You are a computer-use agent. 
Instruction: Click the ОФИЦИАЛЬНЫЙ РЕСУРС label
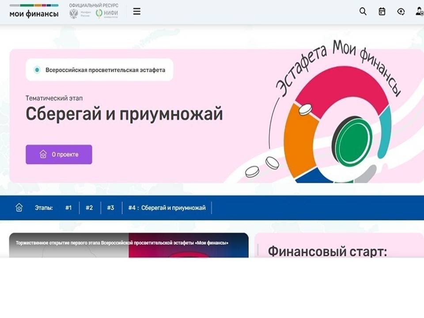(94, 5)
